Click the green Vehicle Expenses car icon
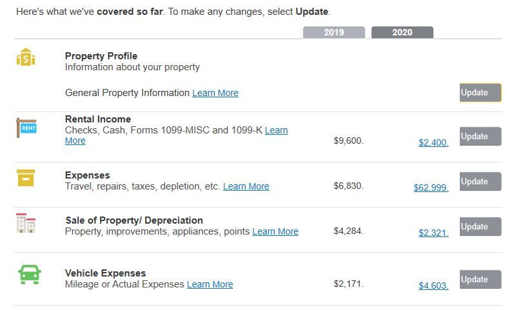The width and height of the screenshot is (516, 310). [30, 275]
